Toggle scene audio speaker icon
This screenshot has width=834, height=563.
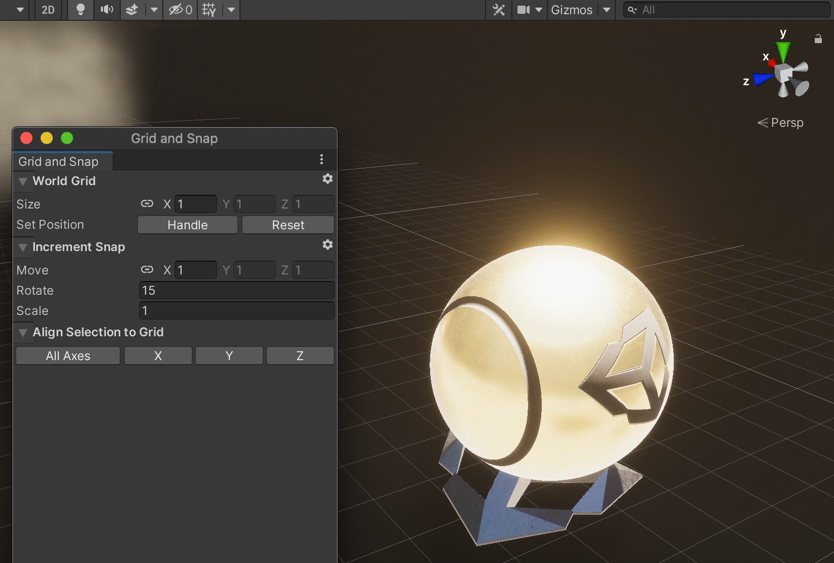tap(107, 10)
